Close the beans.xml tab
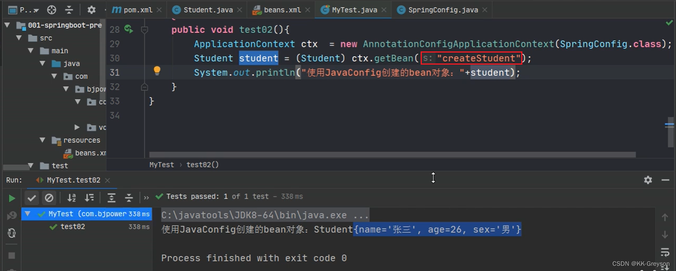The height and width of the screenshot is (271, 676). pyautogui.click(x=308, y=10)
